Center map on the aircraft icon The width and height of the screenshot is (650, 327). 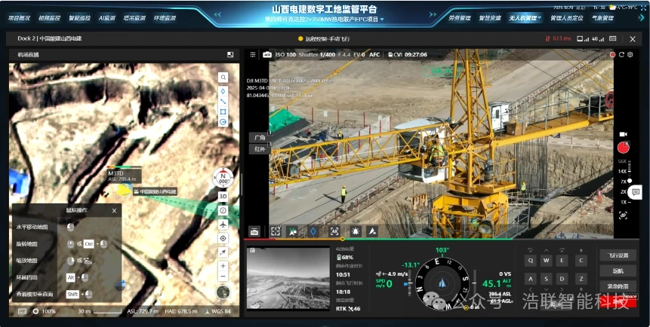[223, 225]
